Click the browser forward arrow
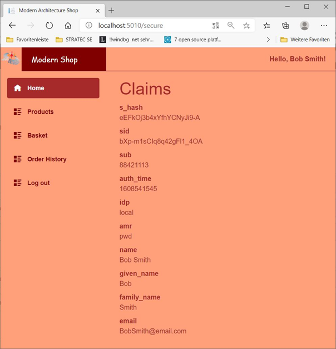336x349 pixels. [x=31, y=26]
